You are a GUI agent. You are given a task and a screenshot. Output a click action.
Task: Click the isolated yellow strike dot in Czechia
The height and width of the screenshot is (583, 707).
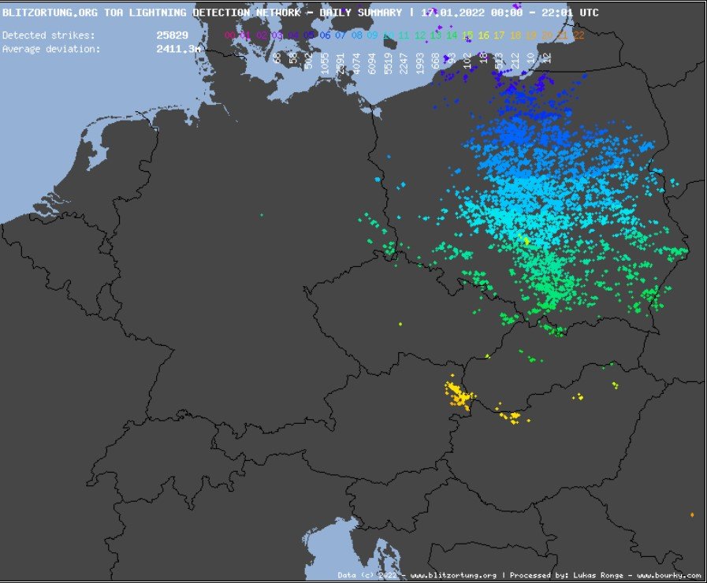400,324
